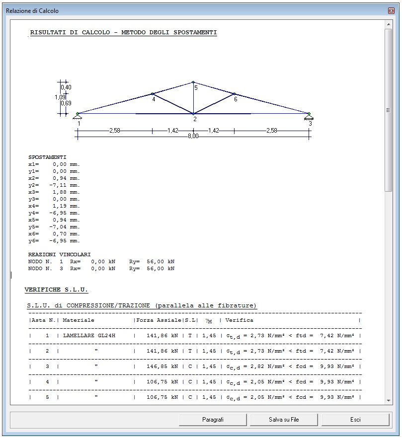Click node label 5 at truss apex
Screen dimensions: 402x440
coord(196,88)
